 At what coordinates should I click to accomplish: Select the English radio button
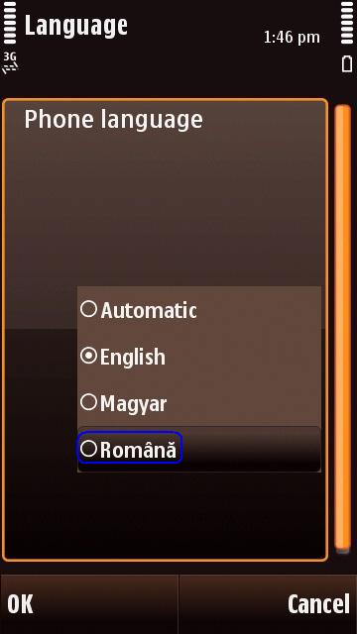click(88, 357)
